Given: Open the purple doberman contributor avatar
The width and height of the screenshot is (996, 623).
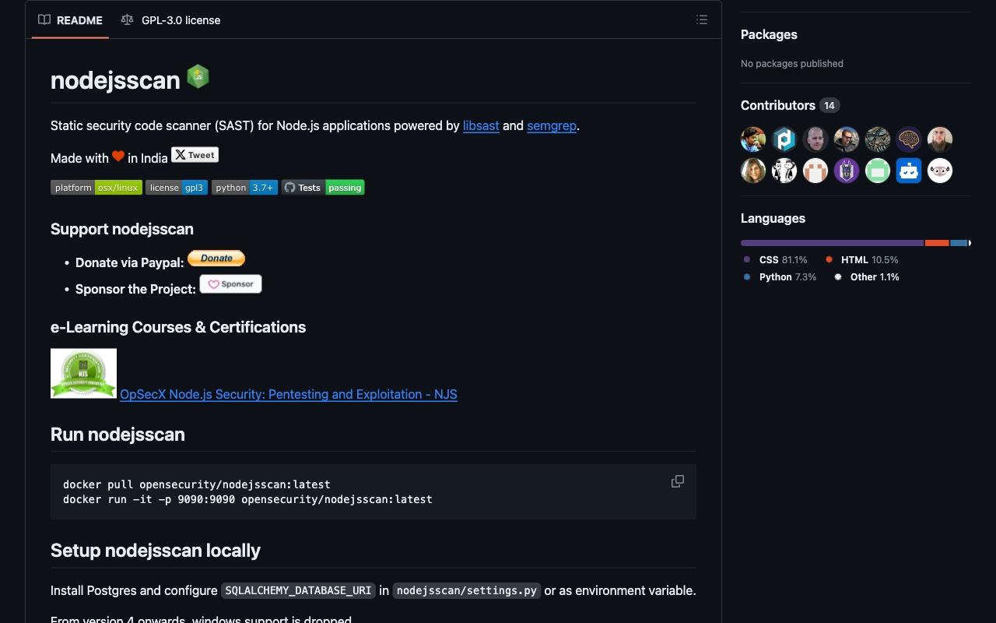Looking at the screenshot, I should pyautogui.click(x=847, y=171).
